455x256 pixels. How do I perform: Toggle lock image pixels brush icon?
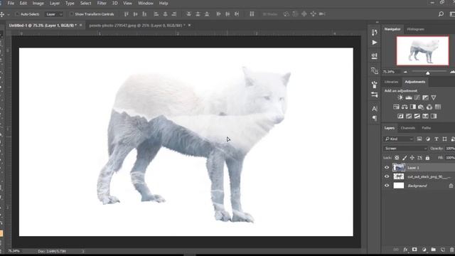click(405, 158)
